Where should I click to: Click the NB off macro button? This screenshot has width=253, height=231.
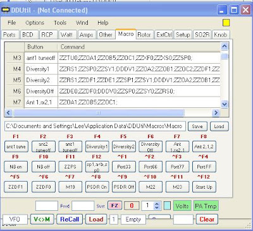point(44,167)
